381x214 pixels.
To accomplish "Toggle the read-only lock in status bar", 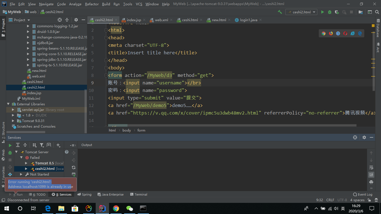I will tap(370, 200).
